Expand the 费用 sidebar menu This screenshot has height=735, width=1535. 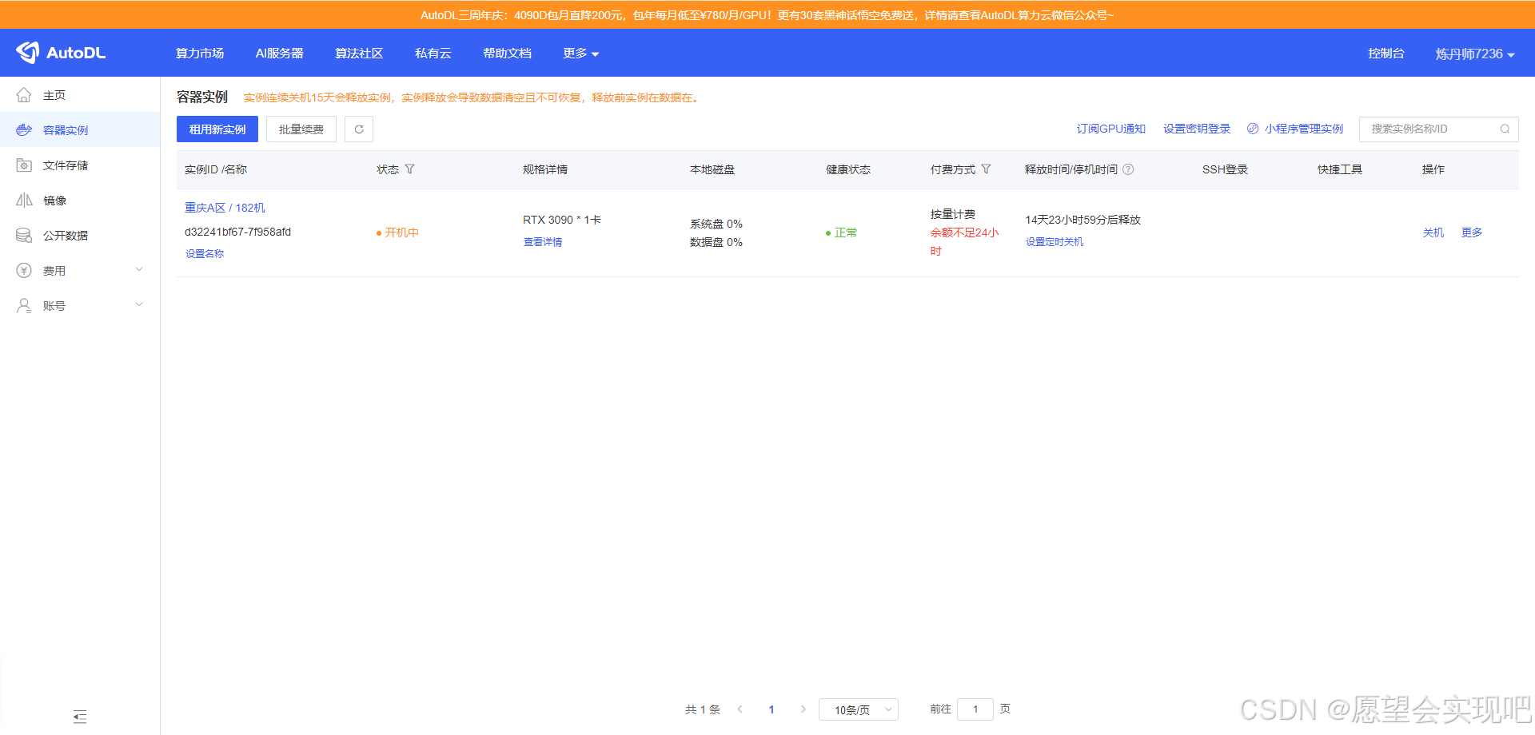pyautogui.click(x=80, y=271)
